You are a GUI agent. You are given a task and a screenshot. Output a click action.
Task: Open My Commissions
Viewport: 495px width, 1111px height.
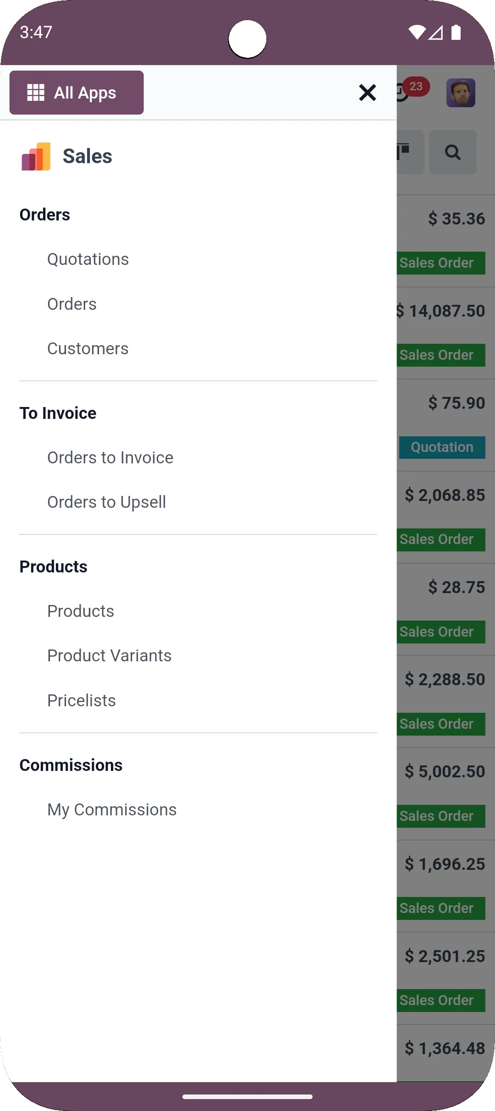112,809
